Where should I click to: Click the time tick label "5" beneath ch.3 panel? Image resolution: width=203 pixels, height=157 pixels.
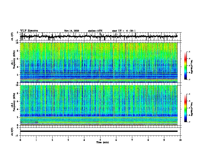[100, 140]
